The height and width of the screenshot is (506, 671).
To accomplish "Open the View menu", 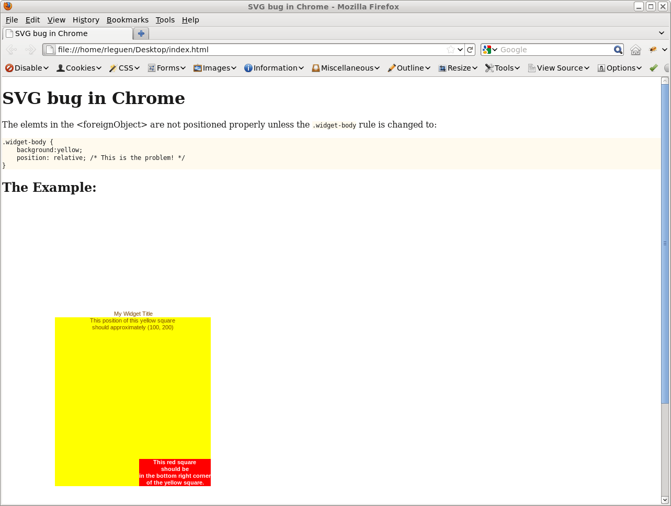I will [56, 20].
